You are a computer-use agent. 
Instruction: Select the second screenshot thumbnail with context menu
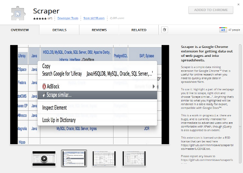(74, 158)
